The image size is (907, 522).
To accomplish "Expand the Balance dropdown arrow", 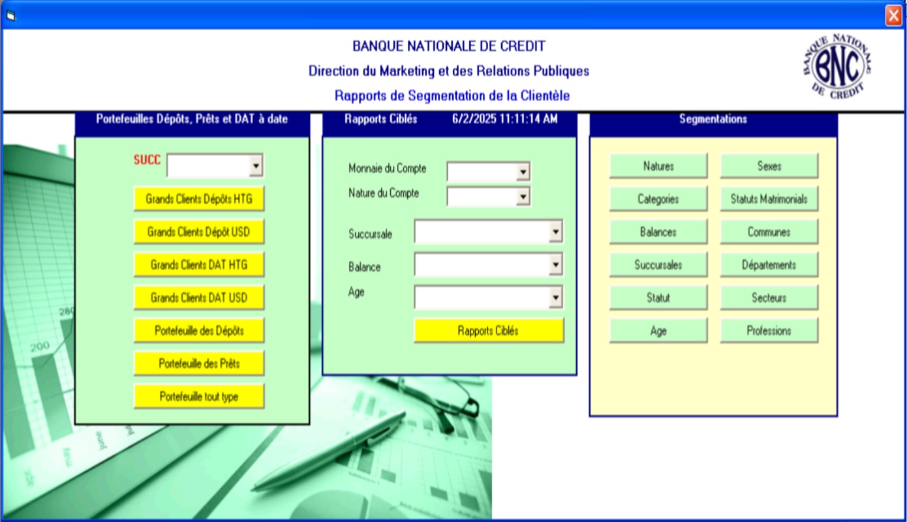I will click(x=555, y=265).
